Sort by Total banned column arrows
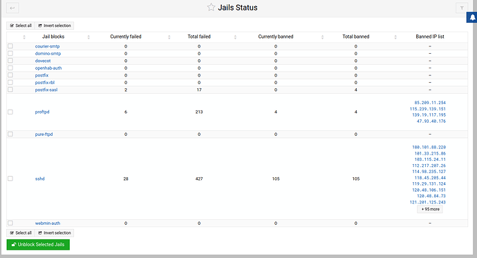477x258 pixels. pyautogui.click(x=395, y=37)
